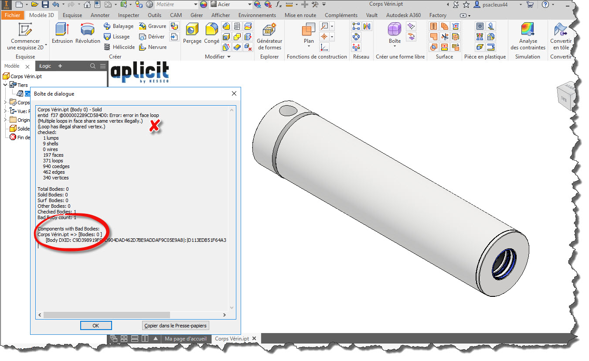Click the Balayage sweep tool
Viewport: 589px width, 361px height.
click(119, 26)
